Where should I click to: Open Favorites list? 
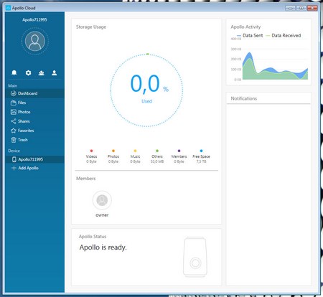tap(34, 131)
